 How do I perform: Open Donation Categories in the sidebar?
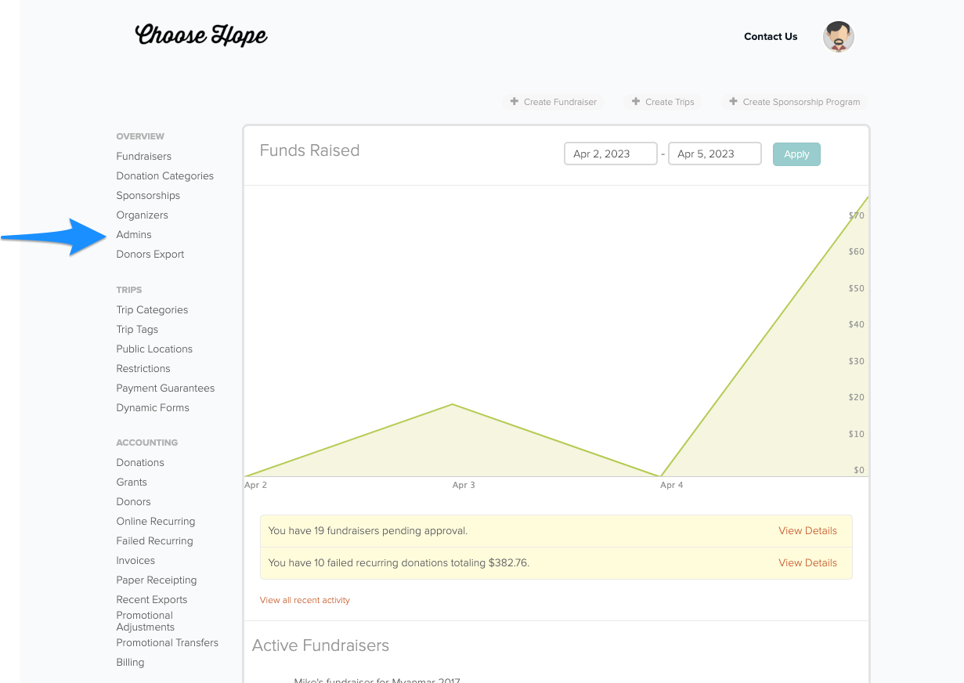[165, 176]
